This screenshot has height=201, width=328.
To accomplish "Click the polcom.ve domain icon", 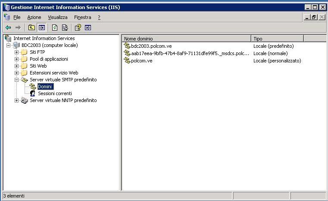I will (x=127, y=60).
